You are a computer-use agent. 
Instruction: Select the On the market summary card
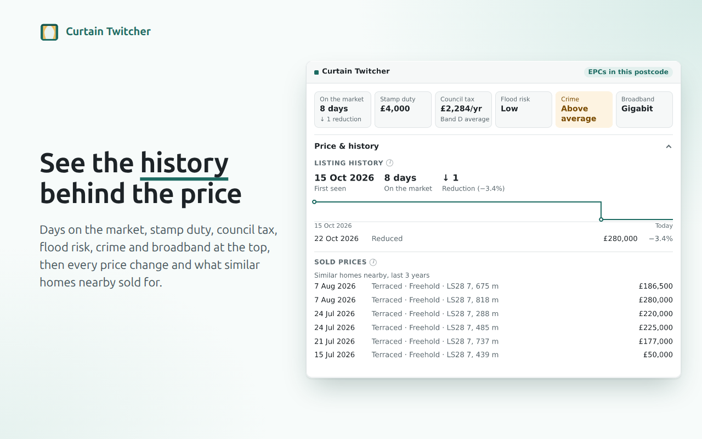(x=343, y=109)
